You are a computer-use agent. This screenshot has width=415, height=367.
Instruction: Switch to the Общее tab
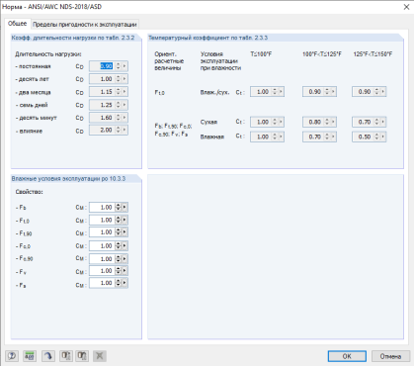coord(17,24)
